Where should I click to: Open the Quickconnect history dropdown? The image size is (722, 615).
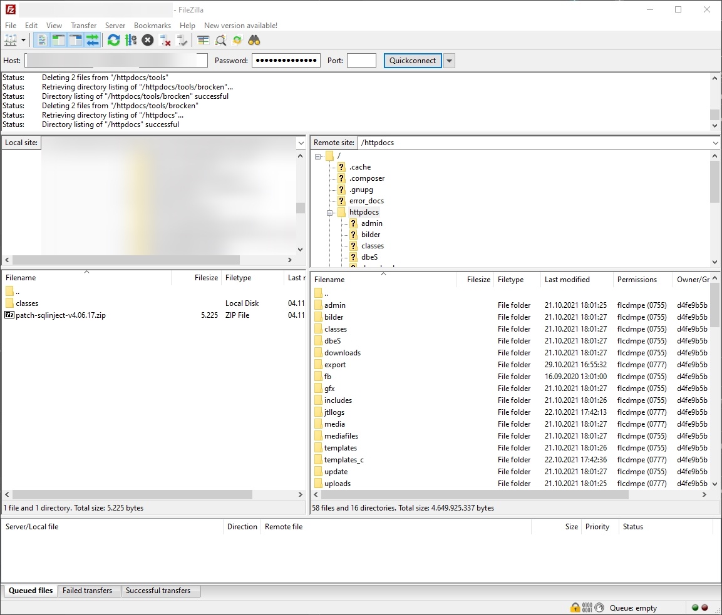[449, 61]
